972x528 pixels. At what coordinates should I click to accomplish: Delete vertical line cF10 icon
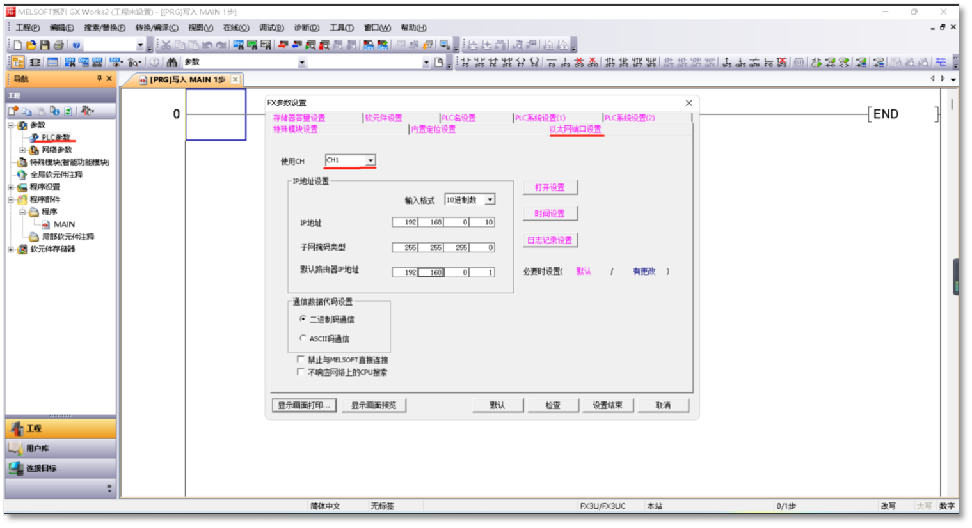pyautogui.click(x=593, y=62)
